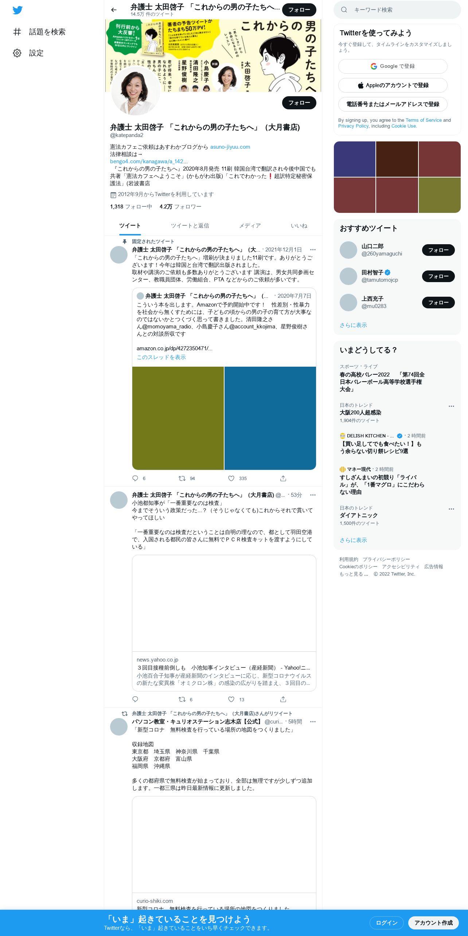Focus the キーワード検索 search field
The height and width of the screenshot is (936, 468).
[x=397, y=10]
